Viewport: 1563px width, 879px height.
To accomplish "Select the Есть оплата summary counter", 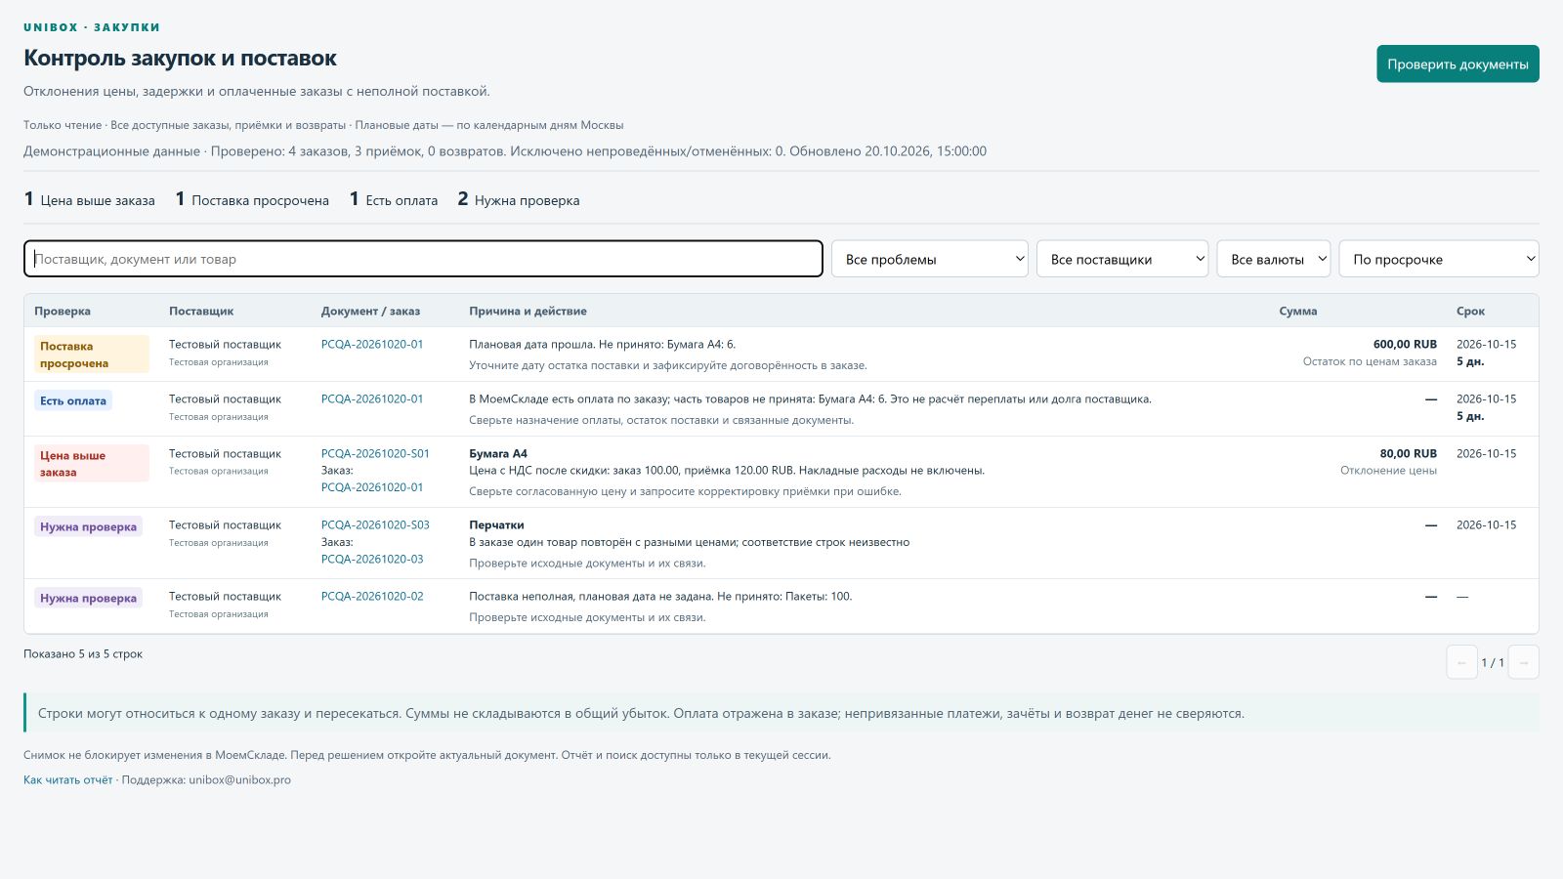I will 394,199.
